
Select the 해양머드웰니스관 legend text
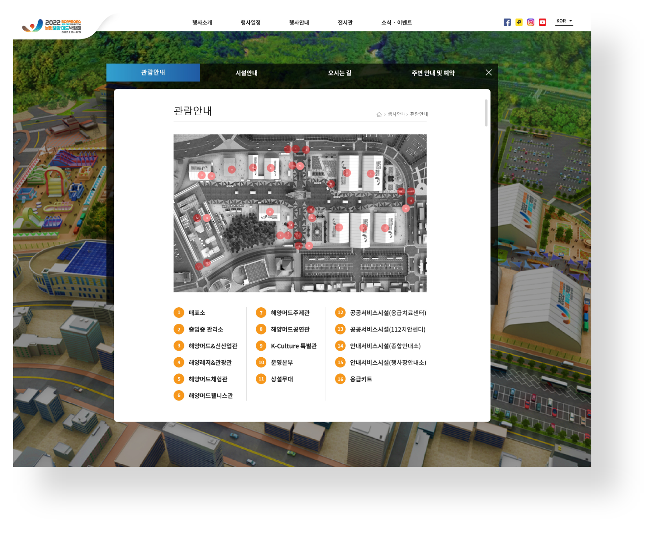pyautogui.click(x=211, y=396)
